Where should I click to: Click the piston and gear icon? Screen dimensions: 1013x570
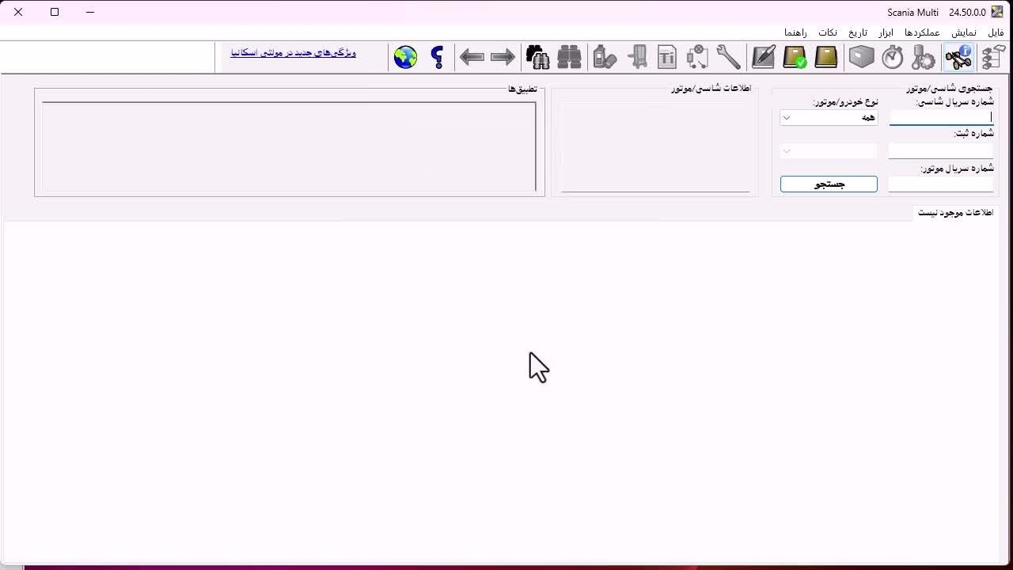click(x=923, y=57)
